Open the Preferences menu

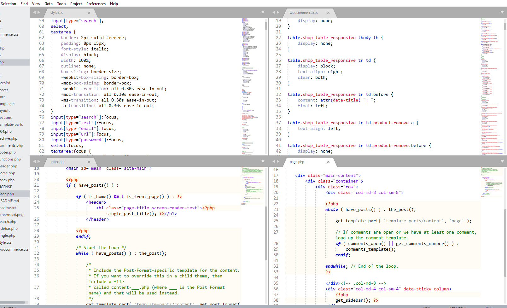click(x=96, y=3)
